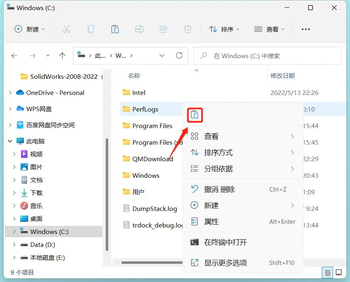The image size is (350, 282).
Task: Open 排序方式 submenu in context menu
Action: click(243, 153)
